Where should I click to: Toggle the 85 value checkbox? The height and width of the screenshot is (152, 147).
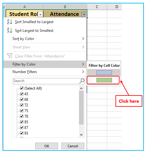(x=22, y=122)
